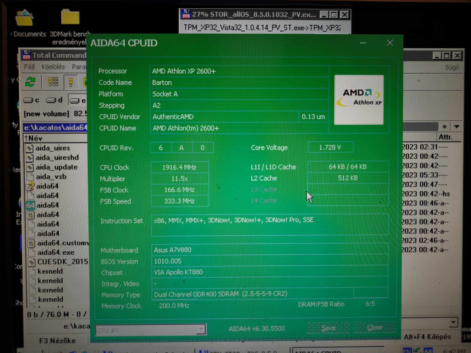Image resolution: width=471 pixels, height=353 pixels.
Task: Select the aida64.exe file
Action: coord(51,252)
